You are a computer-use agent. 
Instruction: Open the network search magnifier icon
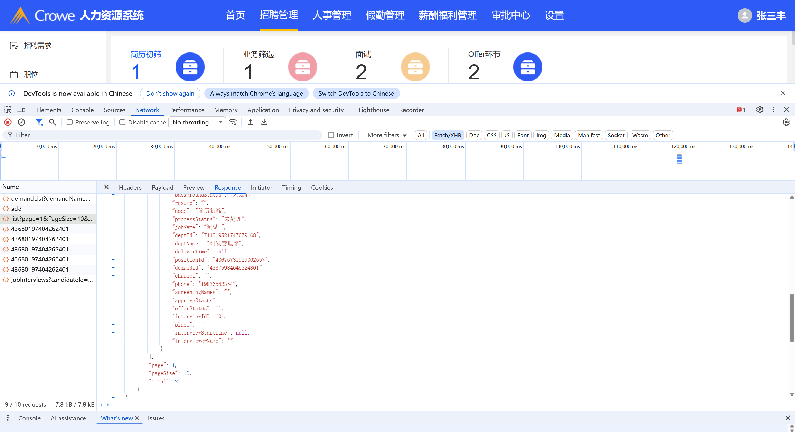[52, 122]
